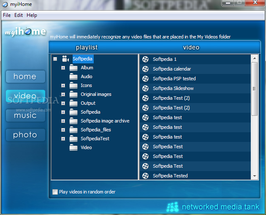
Task: Select the Album folder label
Action: [87, 68]
